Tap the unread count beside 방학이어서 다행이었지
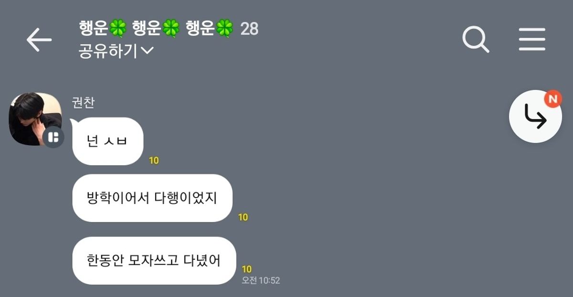 [x=243, y=217]
